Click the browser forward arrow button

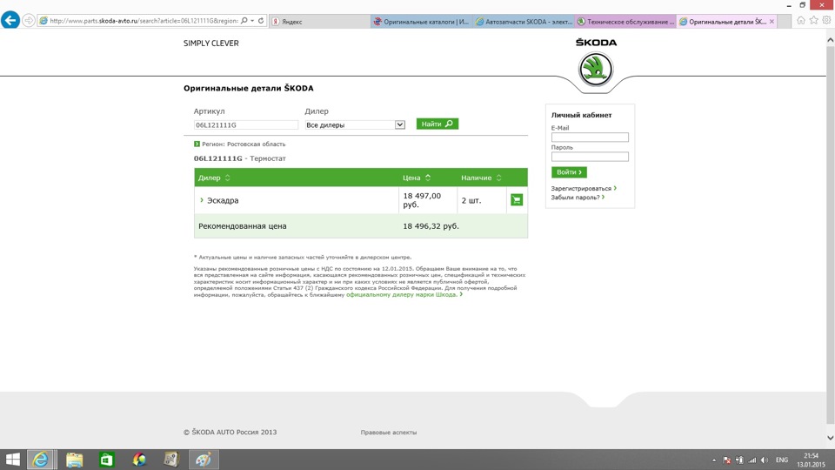click(28, 21)
